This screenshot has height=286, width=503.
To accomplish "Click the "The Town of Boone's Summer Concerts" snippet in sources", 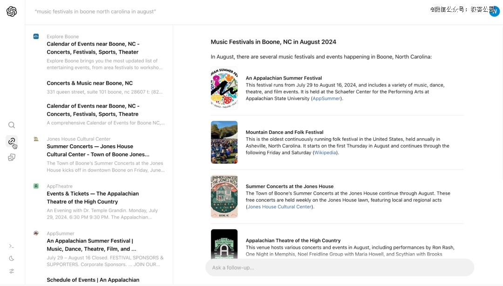I will click(x=106, y=167).
